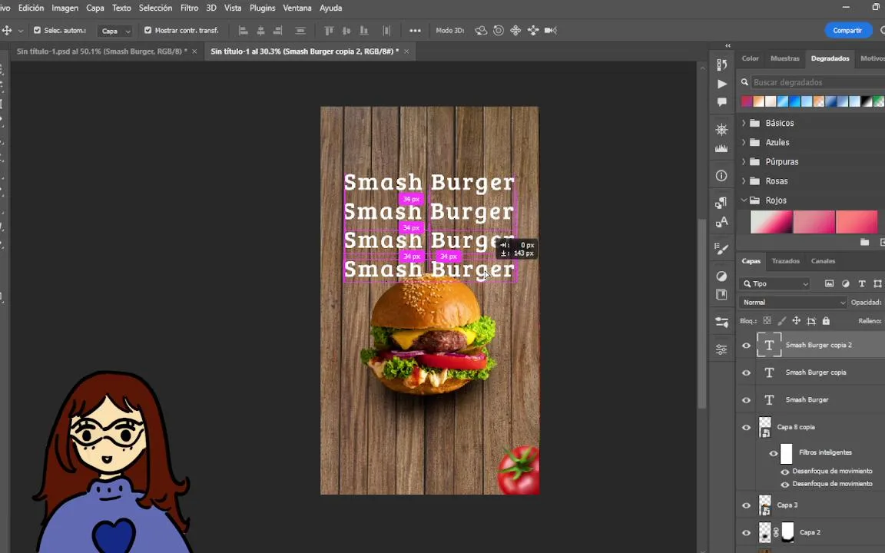
Task: Align vertical centers in options bar
Action: 346,31
